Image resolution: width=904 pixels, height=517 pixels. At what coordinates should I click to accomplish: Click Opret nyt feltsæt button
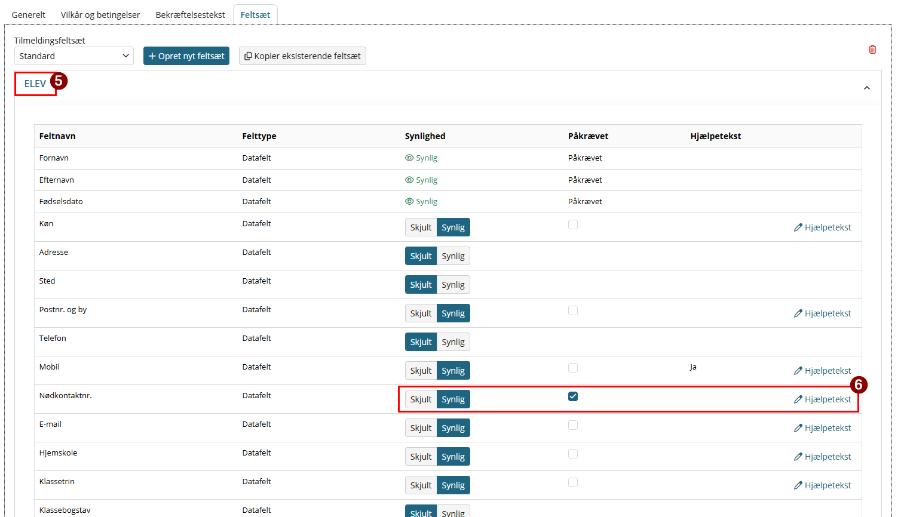(x=186, y=56)
